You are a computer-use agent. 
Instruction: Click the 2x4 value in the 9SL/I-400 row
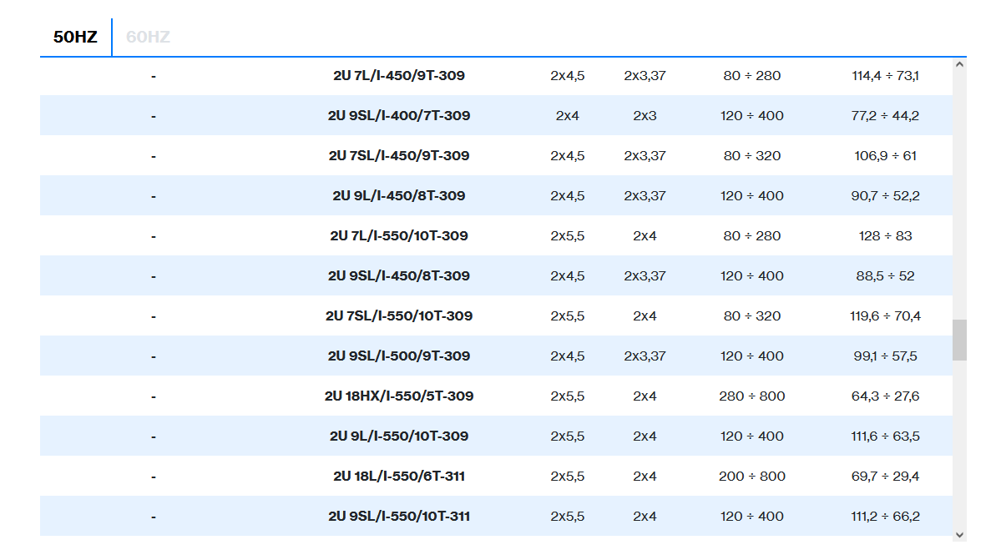(x=567, y=116)
